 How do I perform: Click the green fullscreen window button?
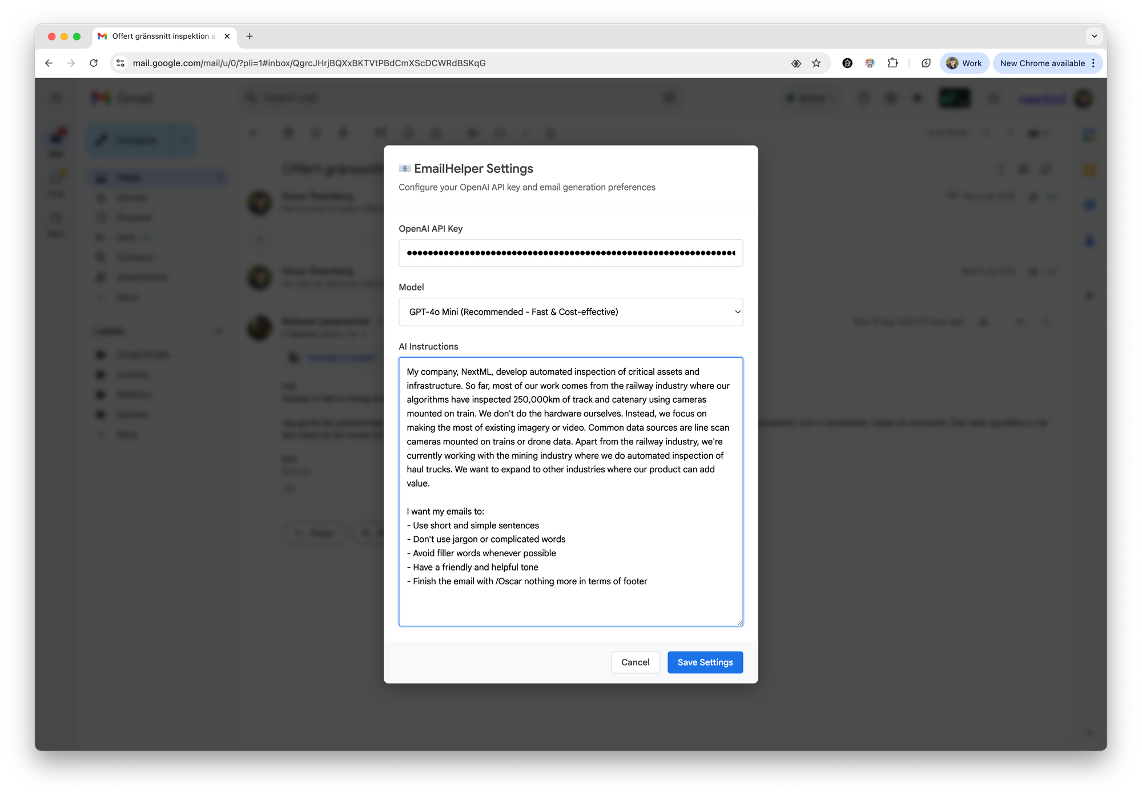click(77, 37)
